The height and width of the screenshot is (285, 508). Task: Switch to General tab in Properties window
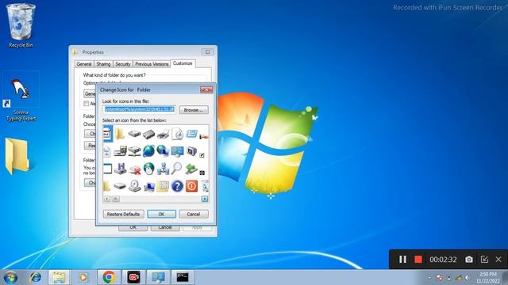click(84, 64)
